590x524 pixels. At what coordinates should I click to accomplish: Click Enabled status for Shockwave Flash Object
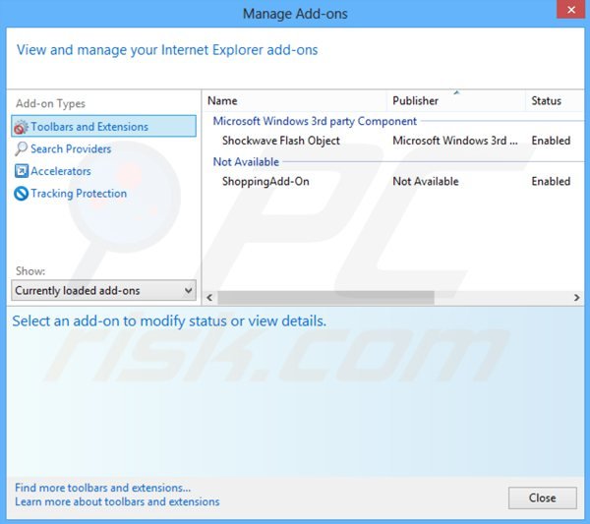point(551,141)
